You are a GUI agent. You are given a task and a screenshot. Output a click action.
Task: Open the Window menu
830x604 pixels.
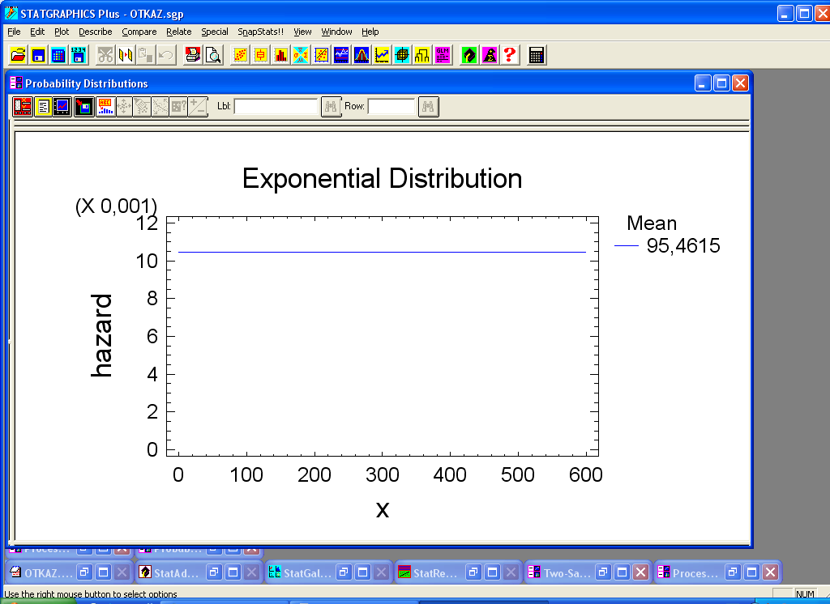point(336,32)
